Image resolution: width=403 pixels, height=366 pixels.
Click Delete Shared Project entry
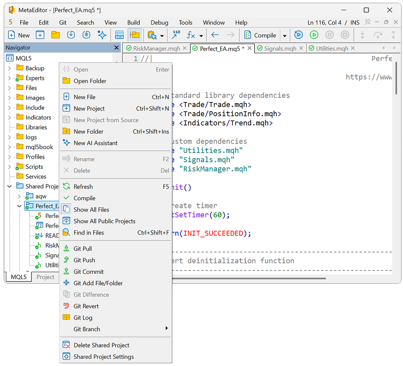pyautogui.click(x=116, y=345)
